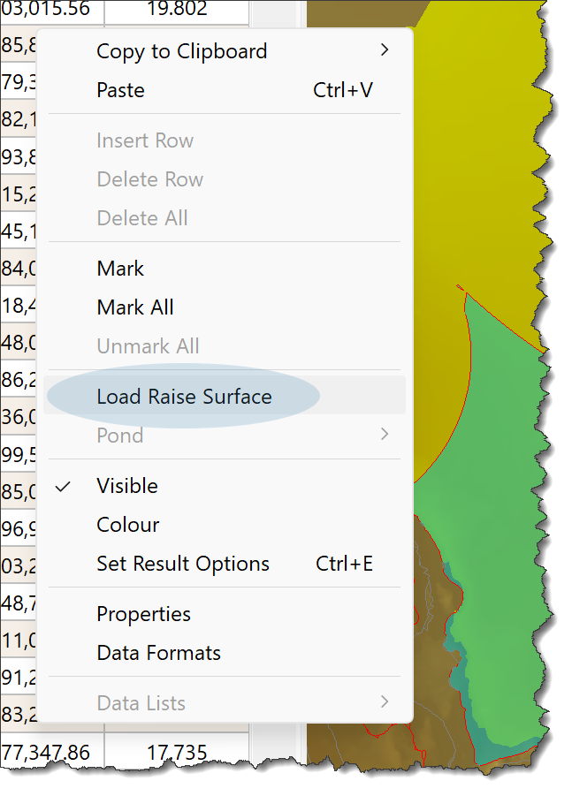Toggle the Visible checkmark option
572x796 pixels.
[x=224, y=486]
